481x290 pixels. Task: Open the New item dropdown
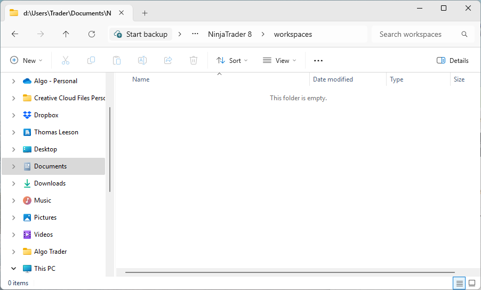tap(26, 60)
